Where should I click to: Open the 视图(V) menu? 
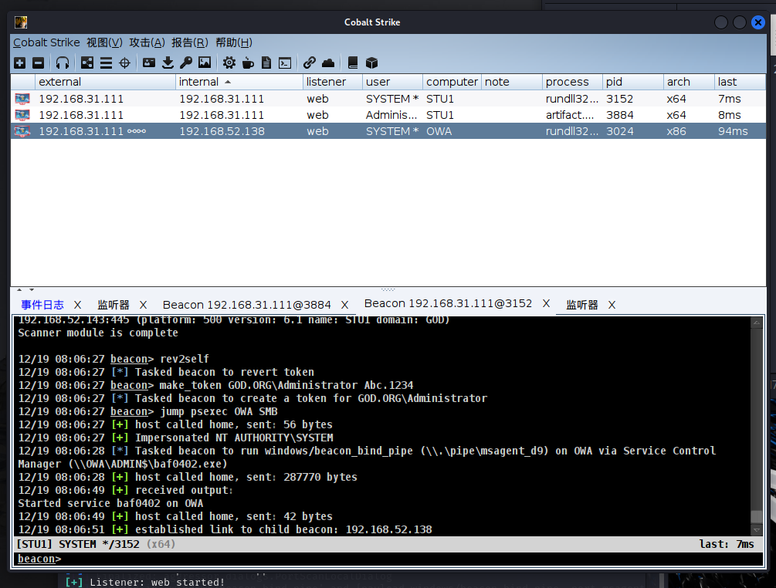[104, 42]
